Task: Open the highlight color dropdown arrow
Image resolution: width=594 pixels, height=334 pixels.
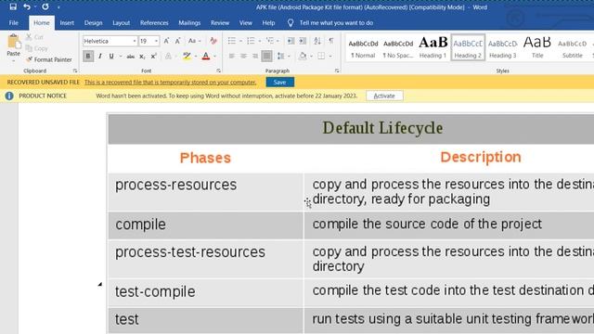Action: pyautogui.click(x=196, y=57)
